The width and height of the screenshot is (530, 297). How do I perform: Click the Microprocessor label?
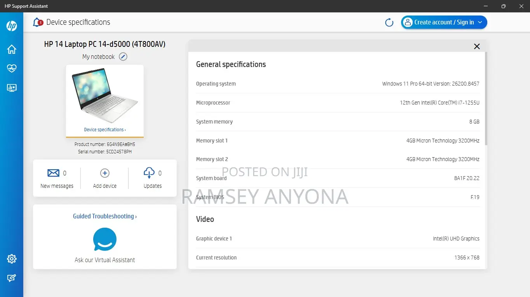(x=213, y=103)
